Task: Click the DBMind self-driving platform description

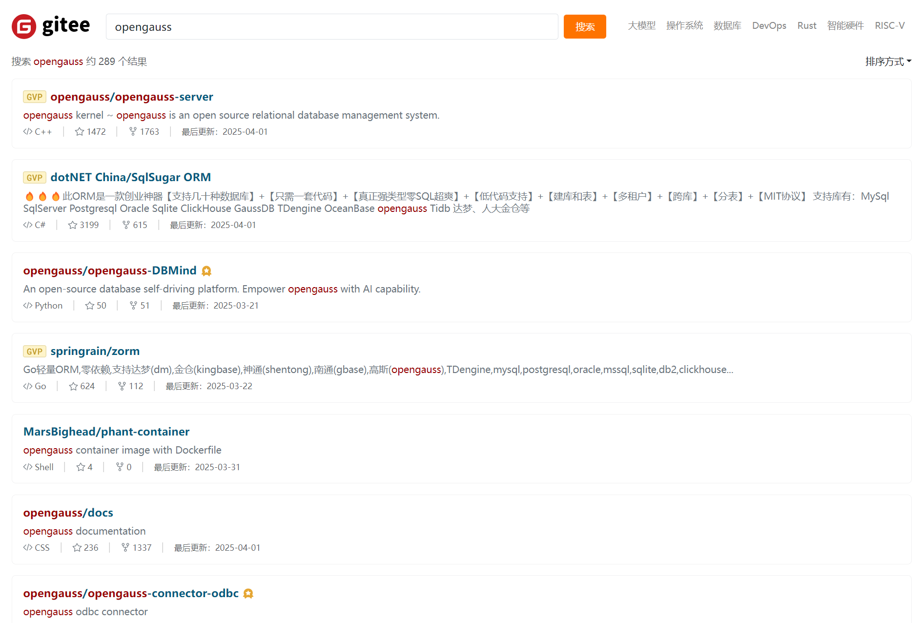Action: (x=222, y=289)
